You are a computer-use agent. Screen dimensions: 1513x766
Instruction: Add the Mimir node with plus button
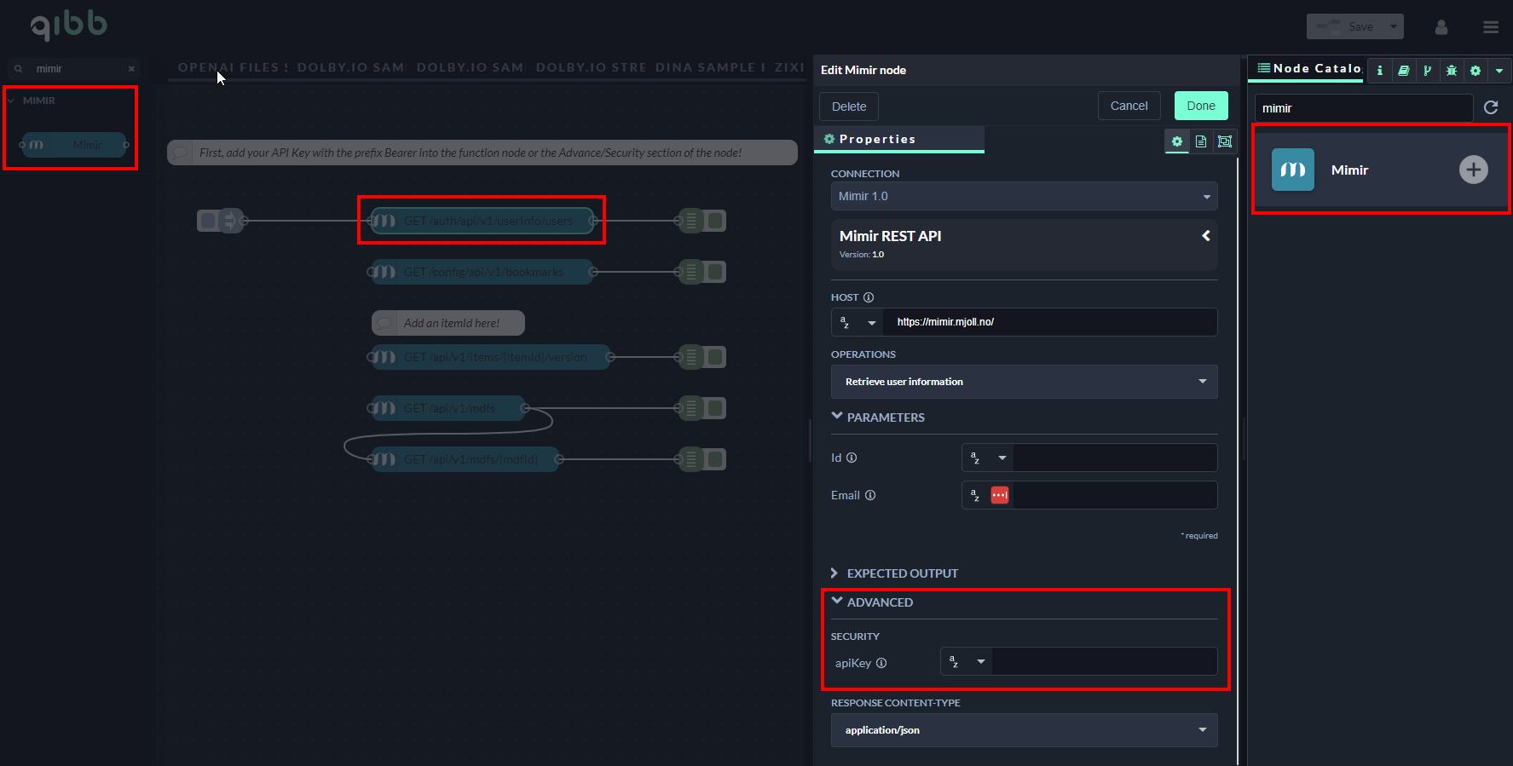tap(1474, 170)
